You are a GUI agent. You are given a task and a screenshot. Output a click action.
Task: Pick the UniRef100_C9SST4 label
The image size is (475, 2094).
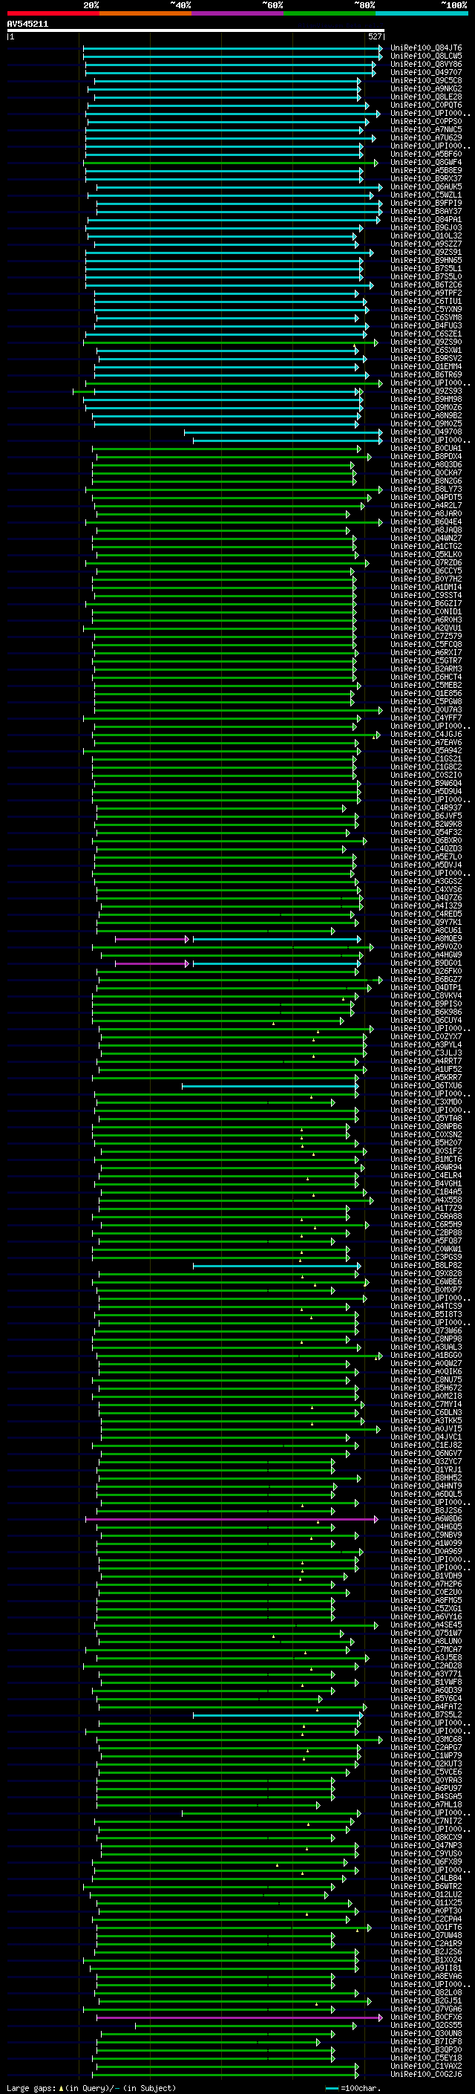(x=426, y=595)
